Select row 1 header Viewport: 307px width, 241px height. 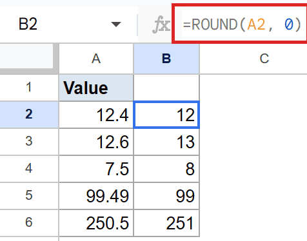coord(29,88)
